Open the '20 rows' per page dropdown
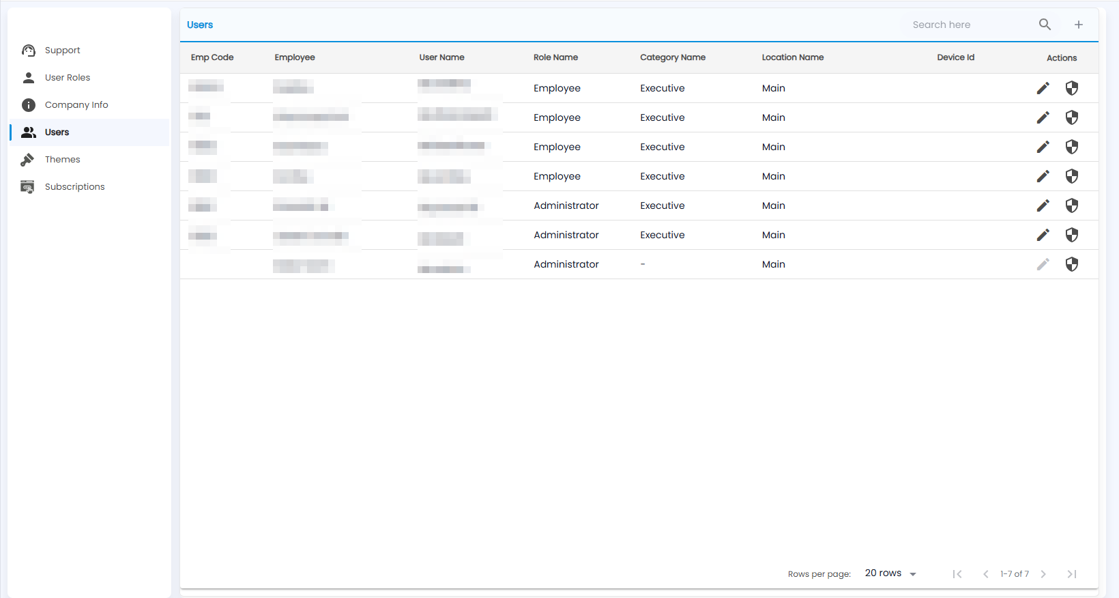The width and height of the screenshot is (1119, 598). click(890, 573)
